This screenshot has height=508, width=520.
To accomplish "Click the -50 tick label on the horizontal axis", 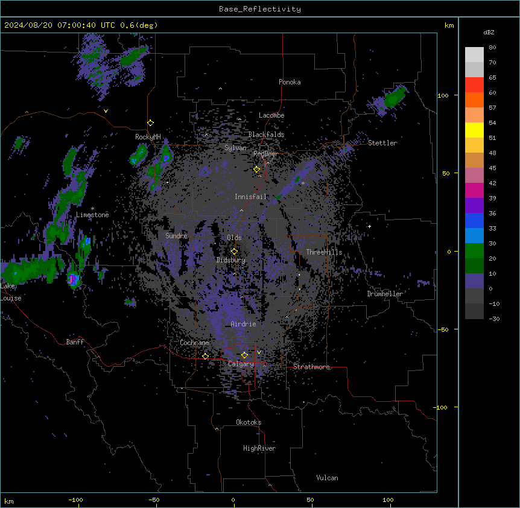I will (x=154, y=500).
